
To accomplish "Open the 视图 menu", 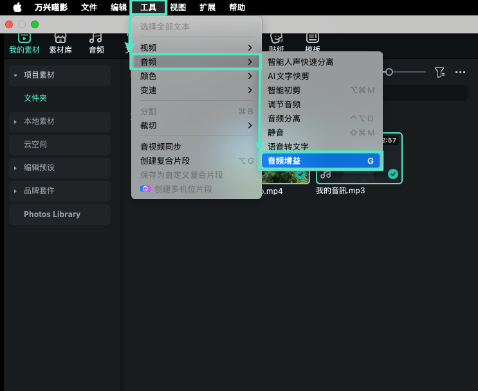I will coord(178,7).
